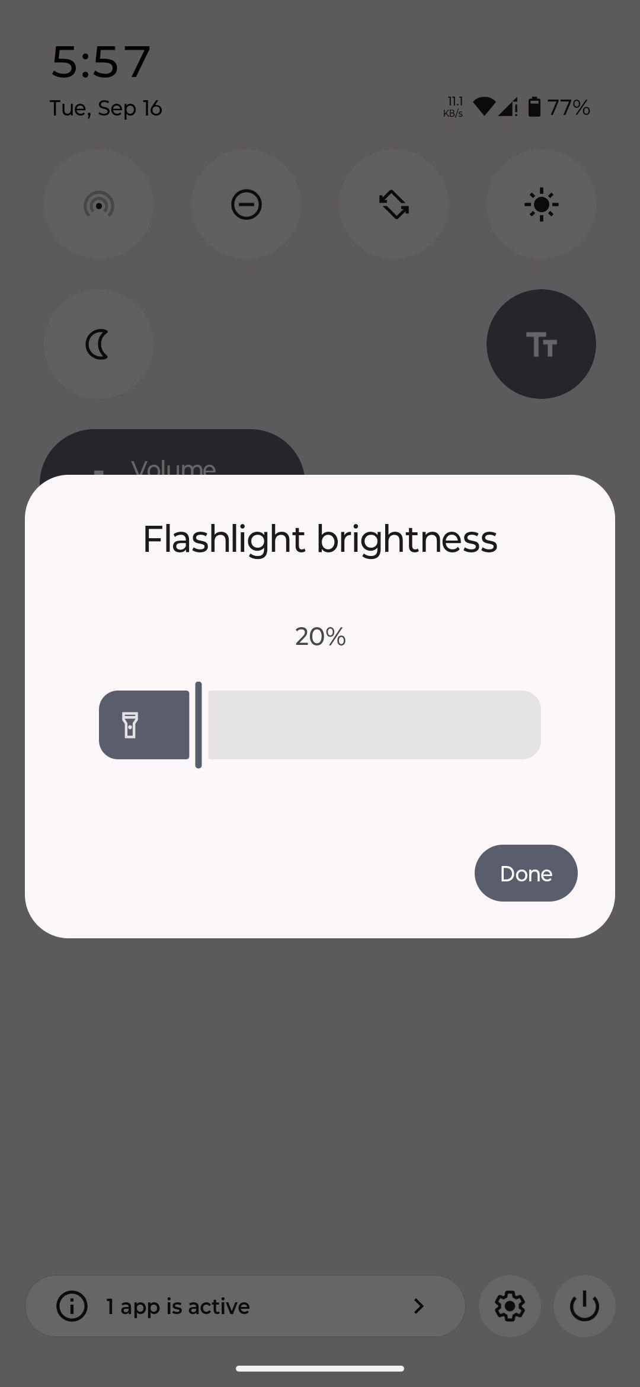The width and height of the screenshot is (640, 1387).
Task: Tap the crescent moon night mode tile
Action: 98,344
